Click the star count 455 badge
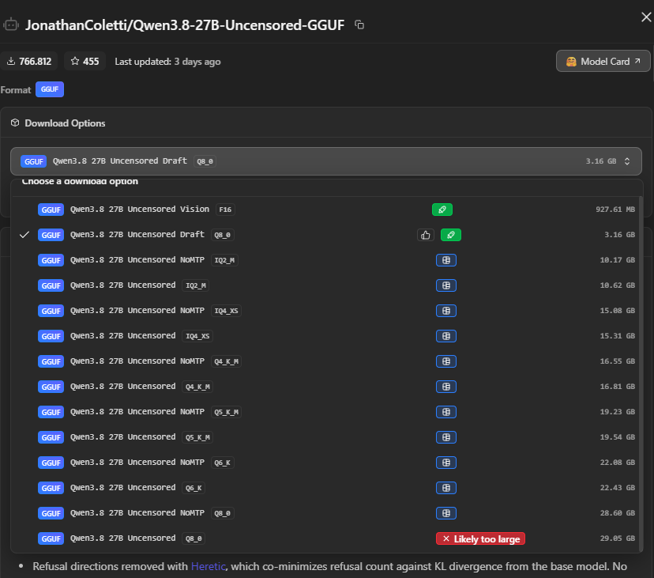Viewport: 654px width, 578px height. [x=85, y=62]
